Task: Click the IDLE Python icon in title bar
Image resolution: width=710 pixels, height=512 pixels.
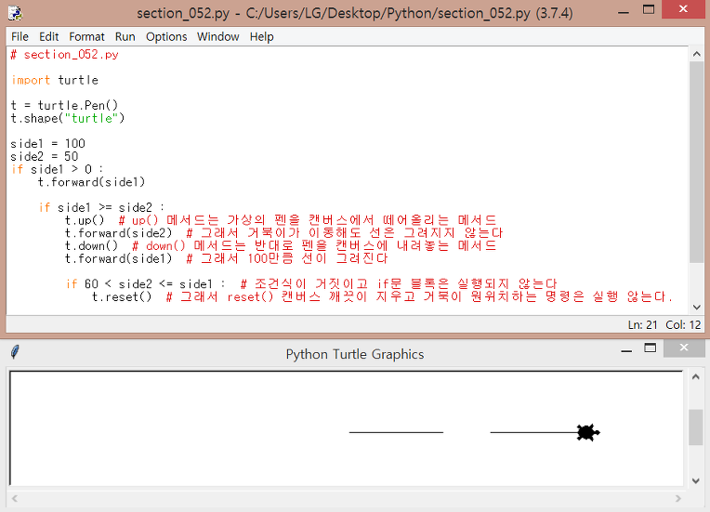Action: coord(15,13)
